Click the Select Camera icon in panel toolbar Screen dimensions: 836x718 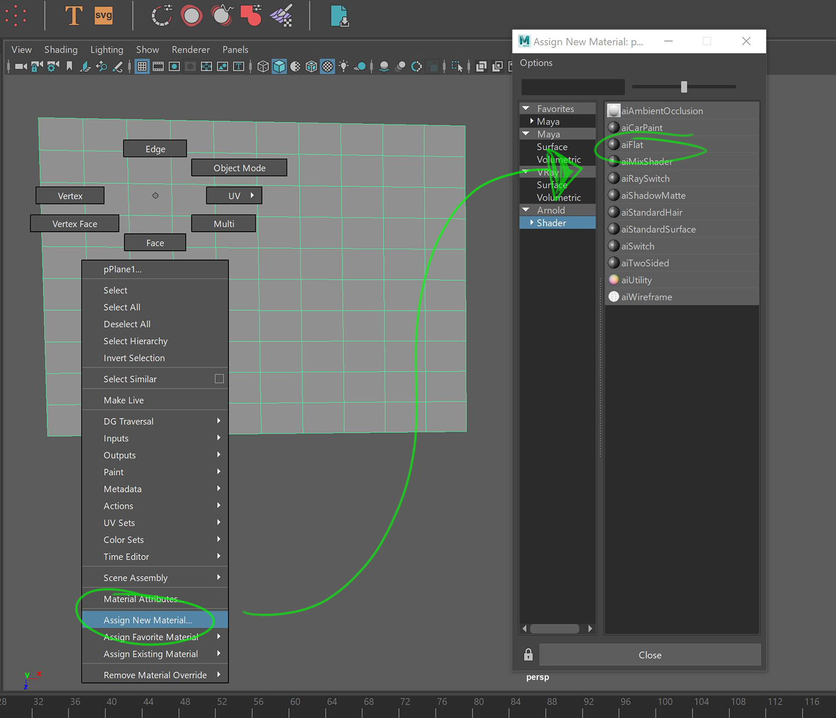pyautogui.click(x=21, y=67)
